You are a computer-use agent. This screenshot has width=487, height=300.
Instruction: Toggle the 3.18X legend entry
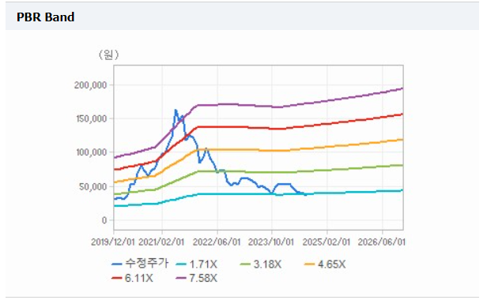coord(261,264)
